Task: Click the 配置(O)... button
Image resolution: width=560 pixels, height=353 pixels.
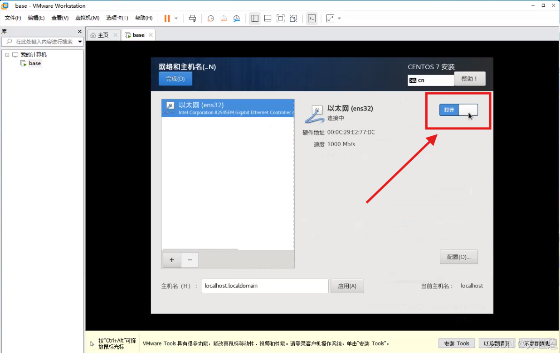Action: [x=459, y=257]
